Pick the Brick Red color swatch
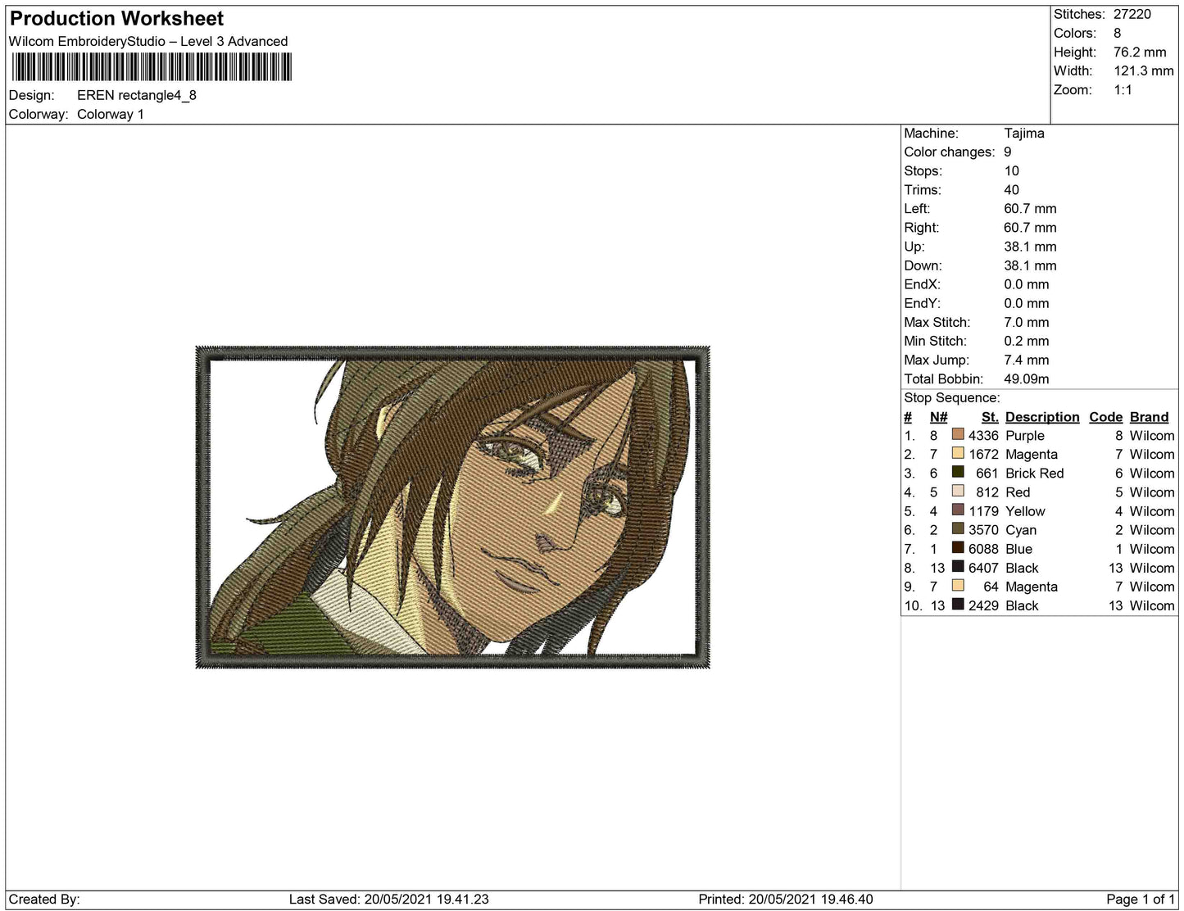The width and height of the screenshot is (1184, 911). 957,472
